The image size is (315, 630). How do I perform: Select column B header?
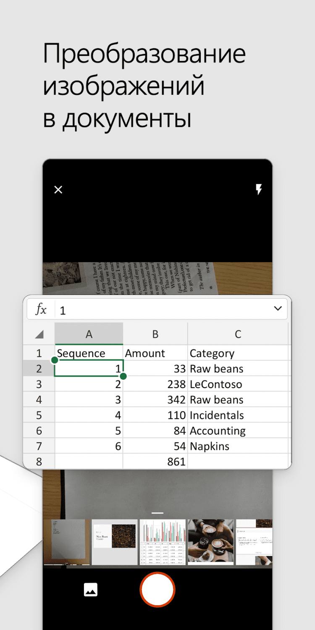pyautogui.click(x=155, y=334)
